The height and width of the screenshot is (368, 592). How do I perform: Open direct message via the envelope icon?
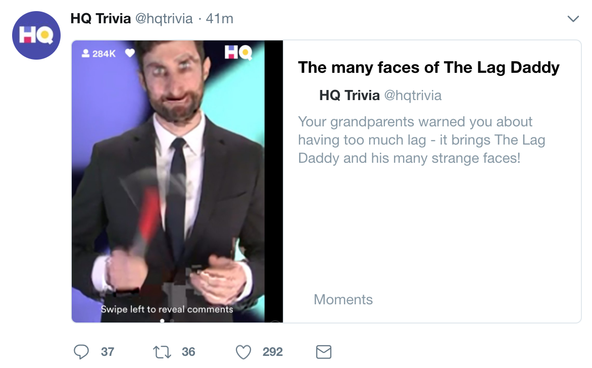[x=323, y=352]
